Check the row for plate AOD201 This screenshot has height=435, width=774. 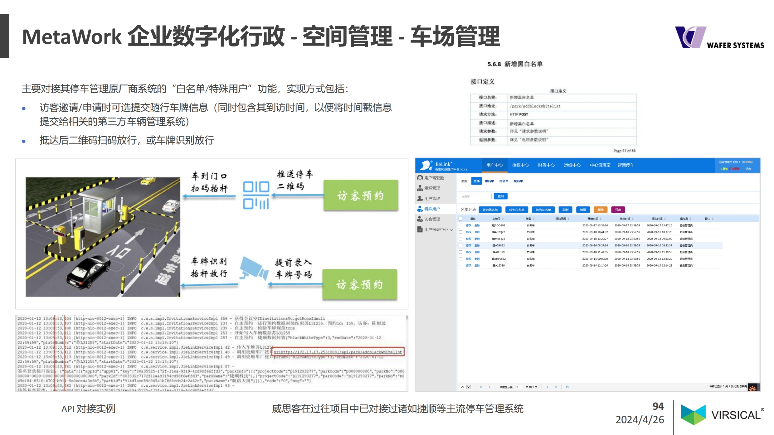point(460,225)
